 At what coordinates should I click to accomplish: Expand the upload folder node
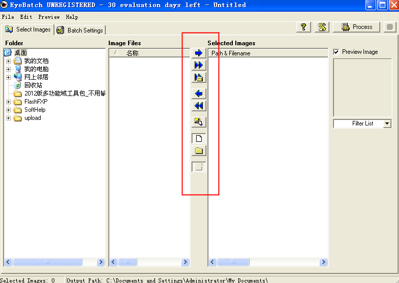[x=9, y=118]
